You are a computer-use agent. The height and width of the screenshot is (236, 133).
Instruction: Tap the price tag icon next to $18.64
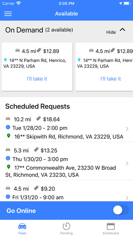tap(39, 119)
